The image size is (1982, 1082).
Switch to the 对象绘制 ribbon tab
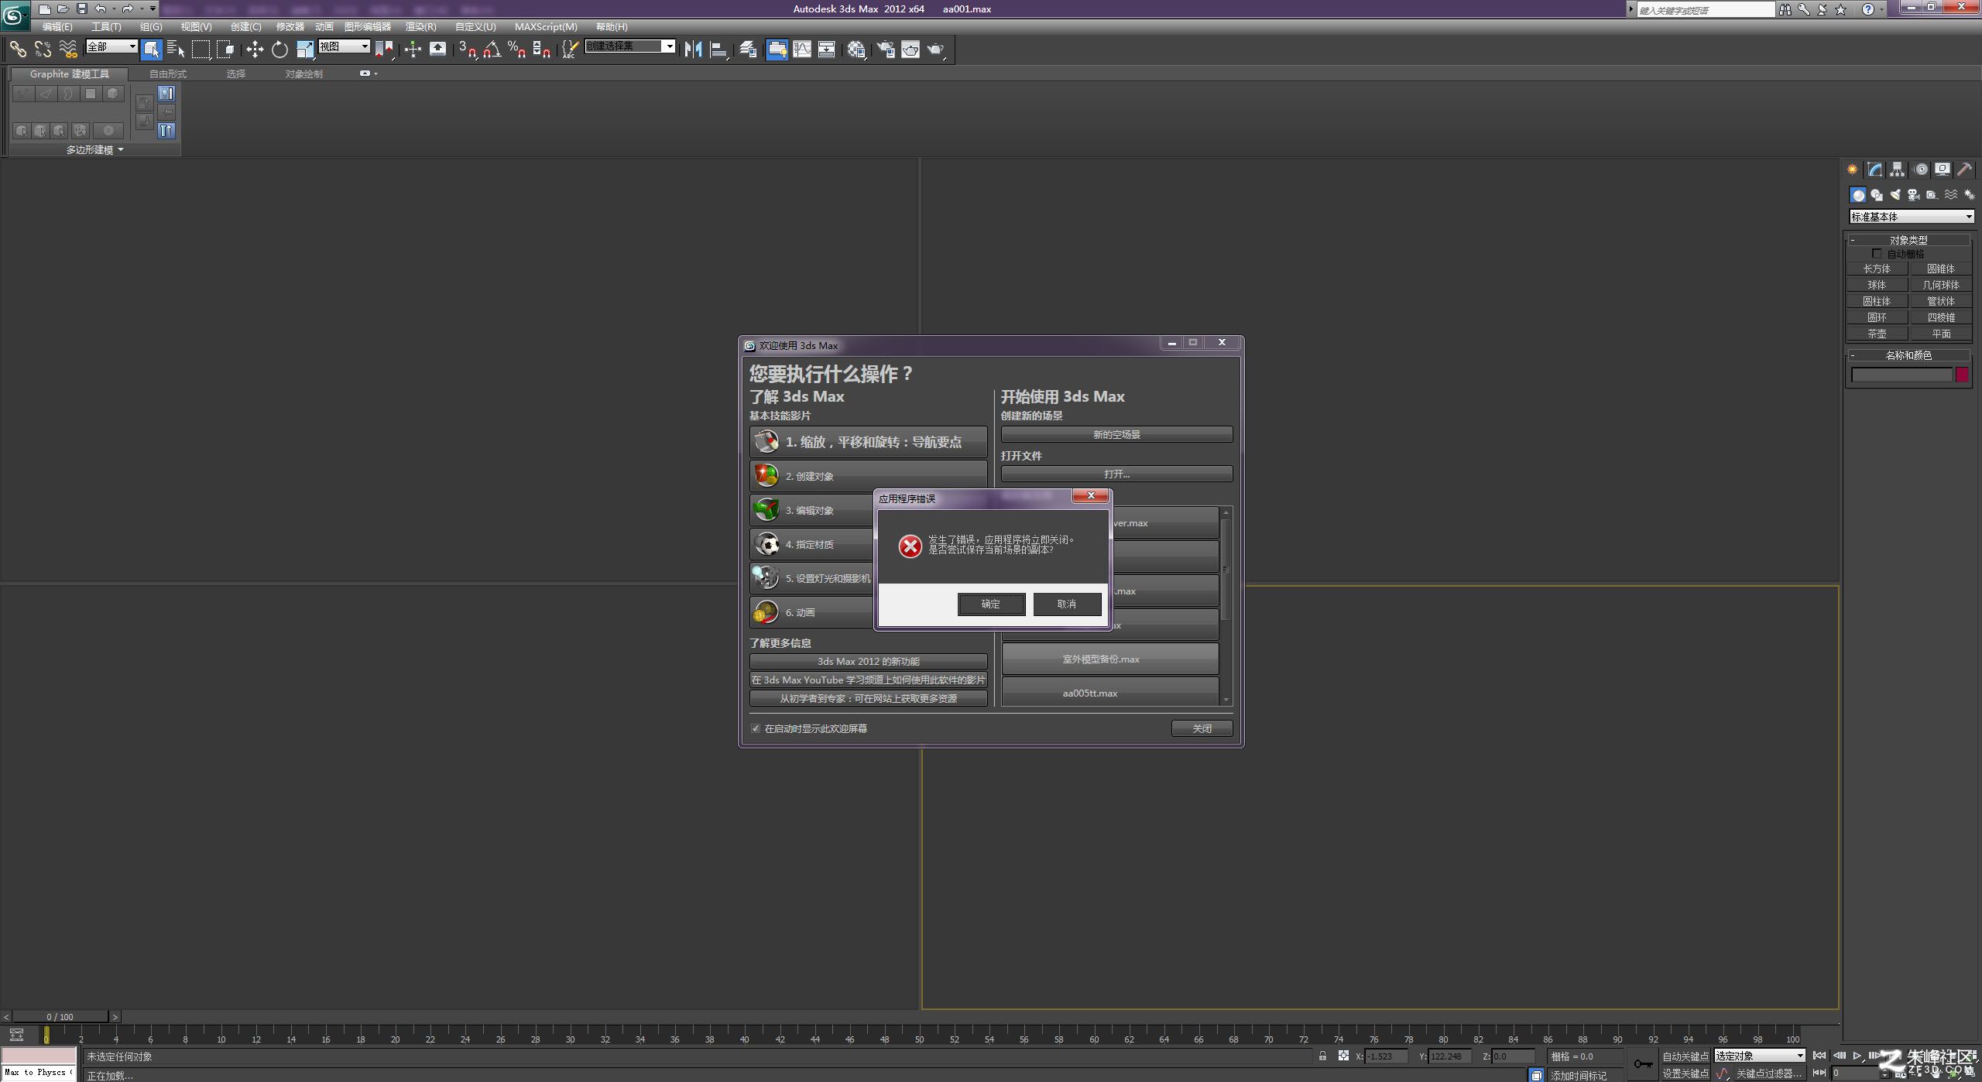(303, 74)
